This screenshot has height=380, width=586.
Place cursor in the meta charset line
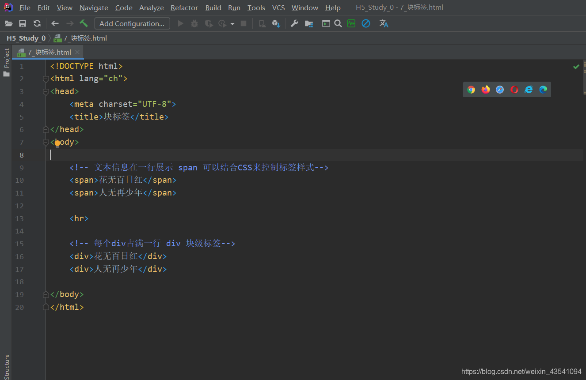point(123,104)
